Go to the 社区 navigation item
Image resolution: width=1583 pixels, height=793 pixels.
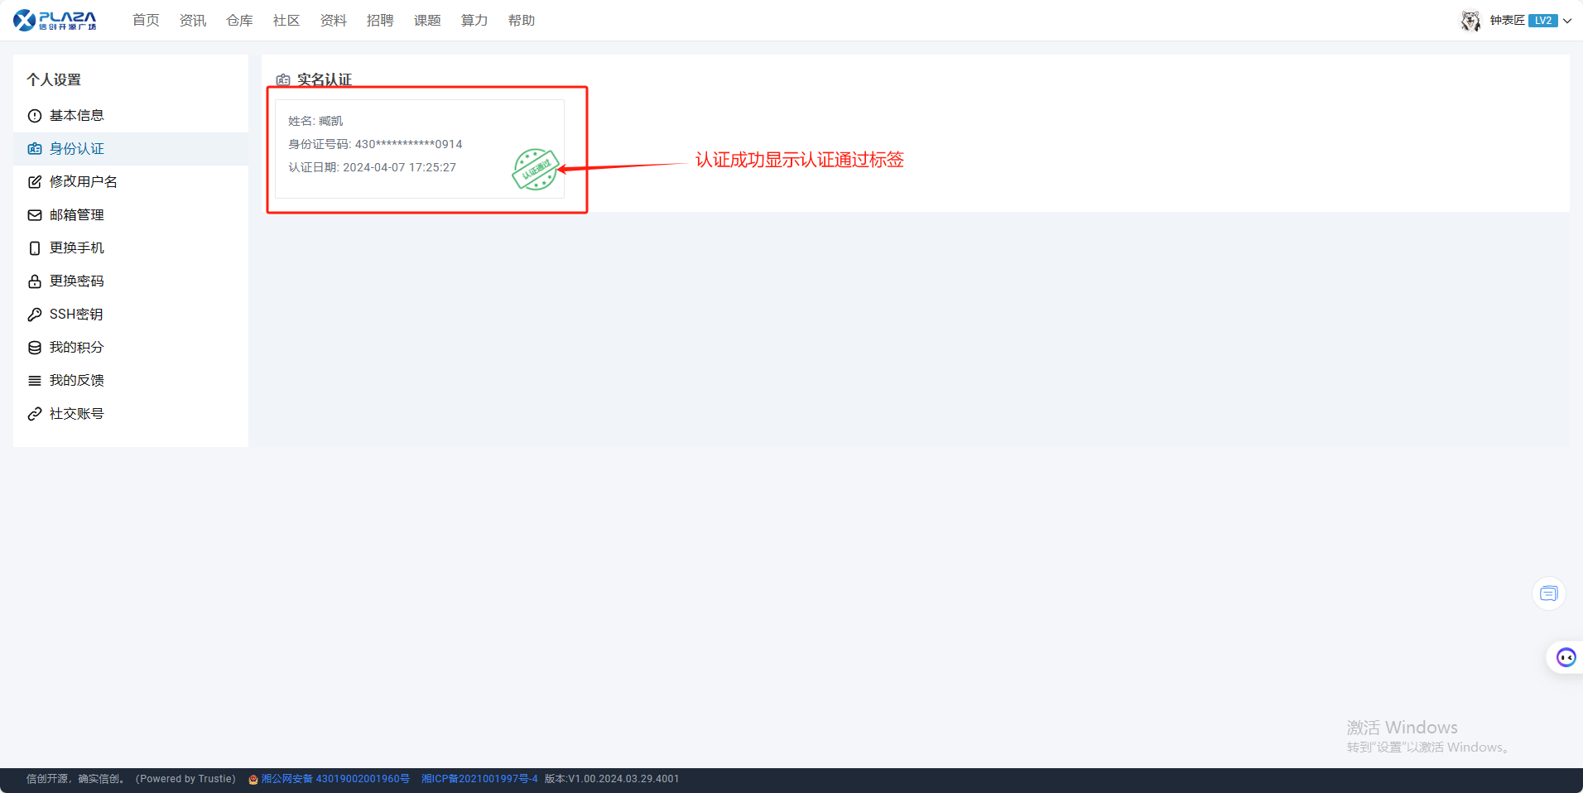click(286, 21)
